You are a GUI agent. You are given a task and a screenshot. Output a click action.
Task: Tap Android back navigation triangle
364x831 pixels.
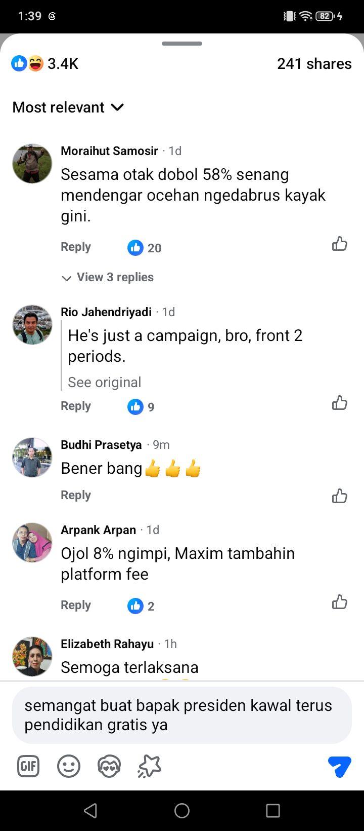click(x=90, y=811)
